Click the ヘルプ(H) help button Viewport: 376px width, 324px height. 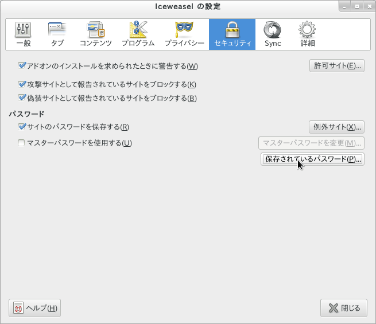pyautogui.click(x=35, y=308)
